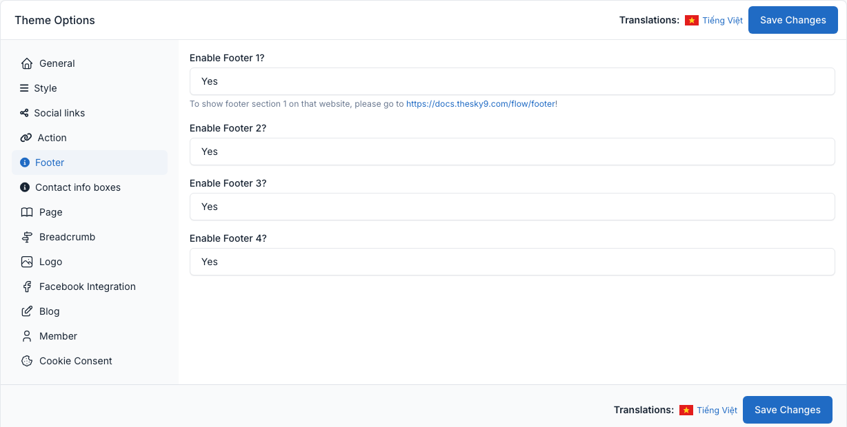The width and height of the screenshot is (847, 427).
Task: Click Tiếng Việt link in bottom bar
Action: pyautogui.click(x=717, y=410)
